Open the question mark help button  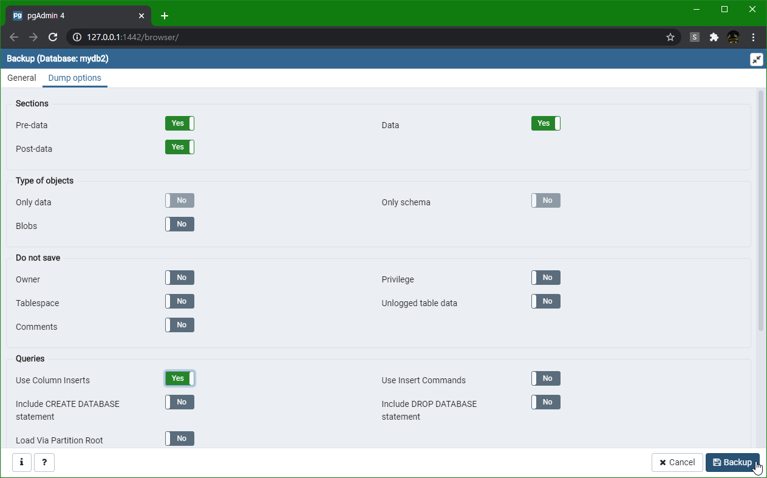pos(44,462)
